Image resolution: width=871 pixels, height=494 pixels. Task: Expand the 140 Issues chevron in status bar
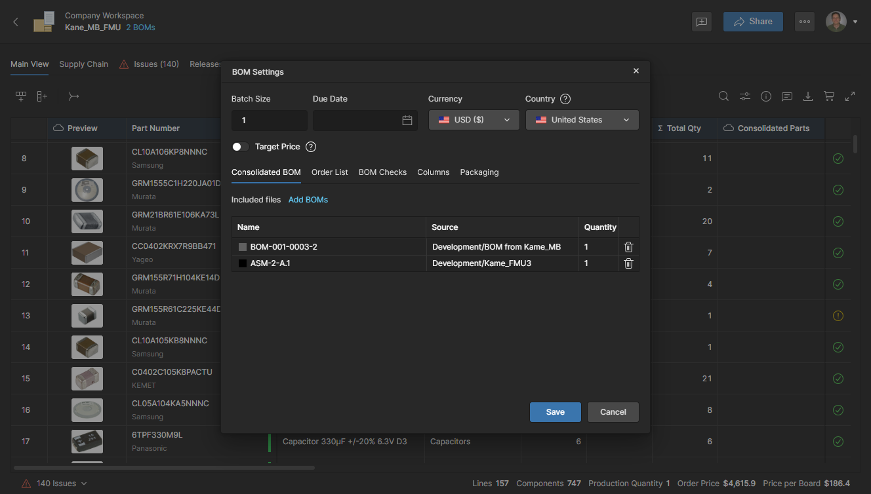[84, 484]
